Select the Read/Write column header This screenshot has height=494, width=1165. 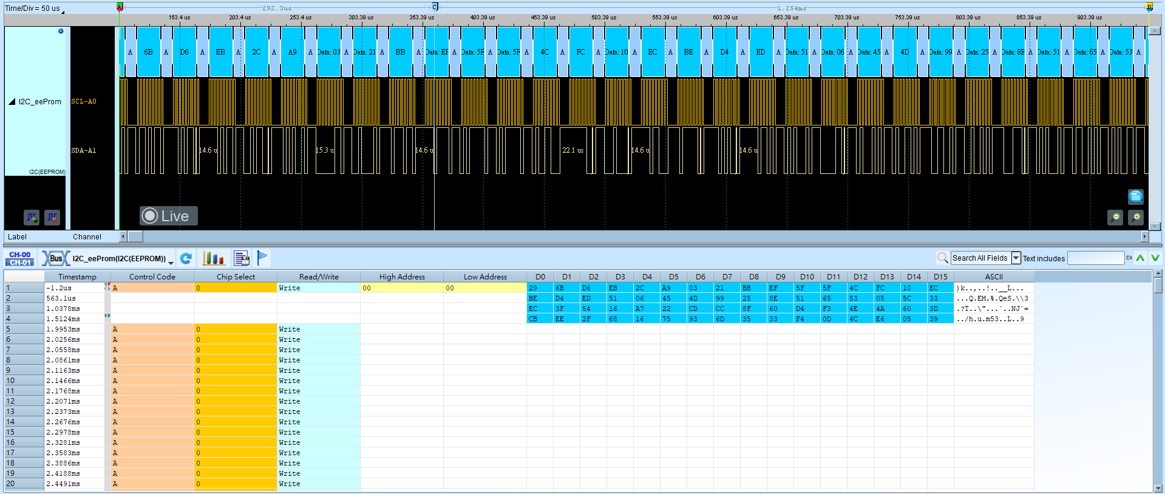click(319, 277)
